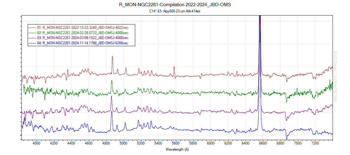This screenshot has height=155, width=350.
Task: Select legend entry 03 dated 2024-03-09
Action: click(85, 38)
